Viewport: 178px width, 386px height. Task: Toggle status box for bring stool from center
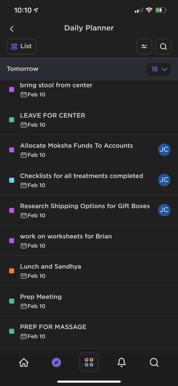pyautogui.click(x=12, y=89)
